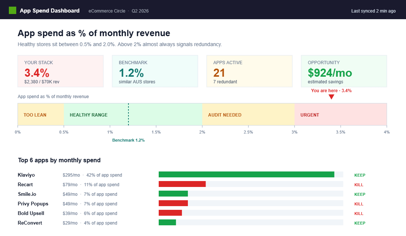Click the KILL label for Privy Popups
Image resolution: width=406 pixels, height=236 pixels.
pyautogui.click(x=359, y=204)
